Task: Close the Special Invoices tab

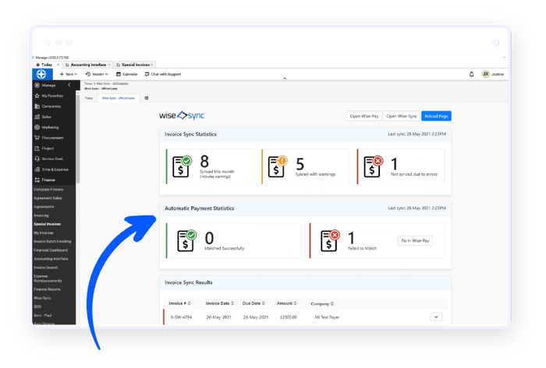Action: pos(152,65)
